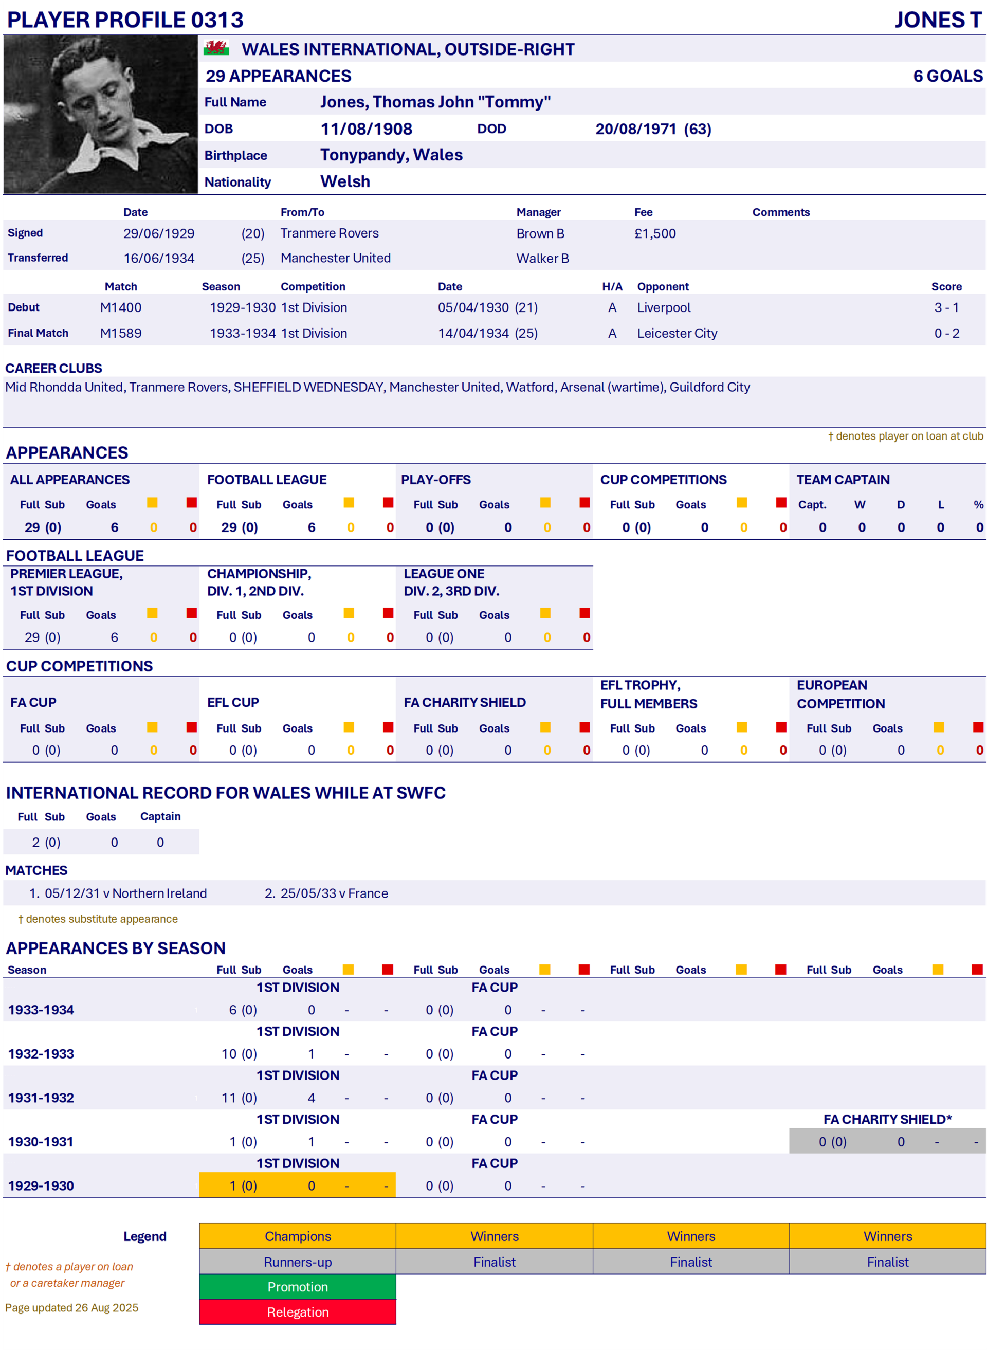Click the Champions legend swatch
This screenshot has width=987, height=1350.
(x=298, y=1236)
